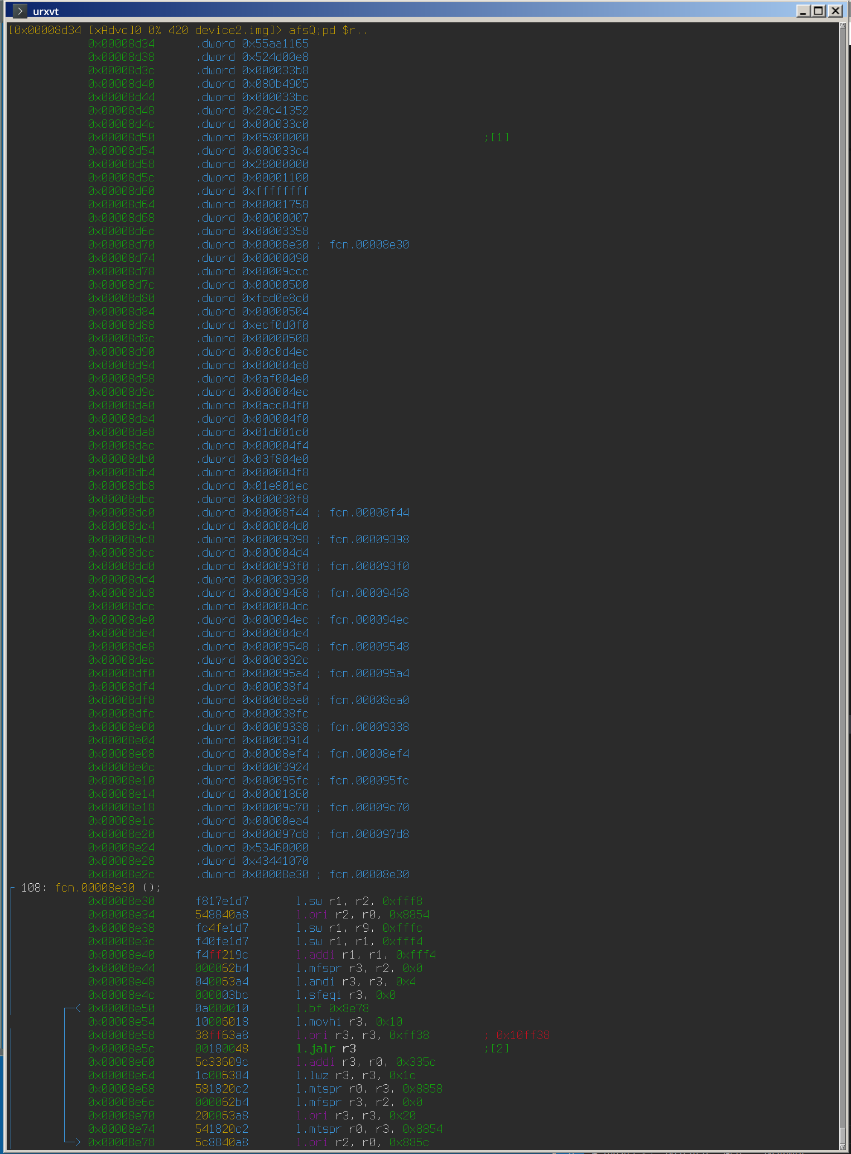Click "device2.img]>" in the prompt
The height and width of the screenshot is (1154, 851).
click(239, 30)
